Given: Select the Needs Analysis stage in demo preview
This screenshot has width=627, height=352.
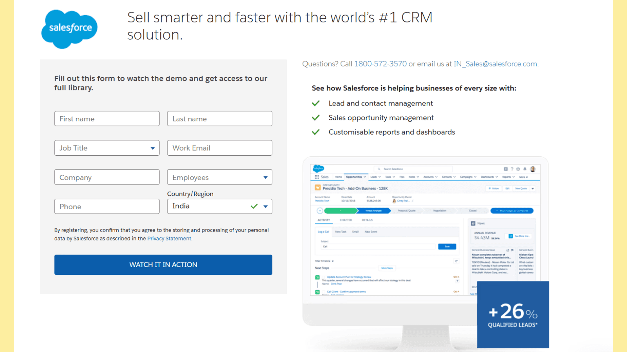Looking at the screenshot, I should [x=373, y=211].
